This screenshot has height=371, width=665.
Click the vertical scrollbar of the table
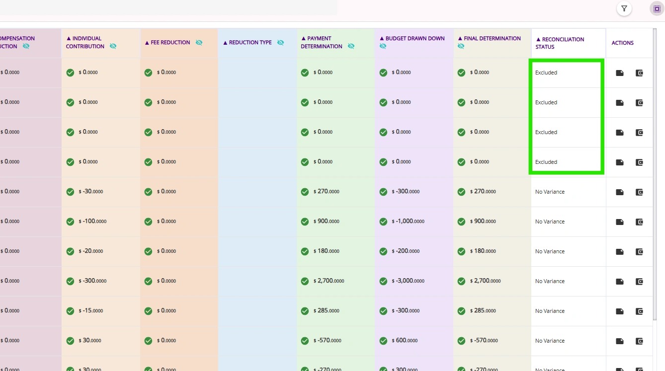click(x=655, y=199)
